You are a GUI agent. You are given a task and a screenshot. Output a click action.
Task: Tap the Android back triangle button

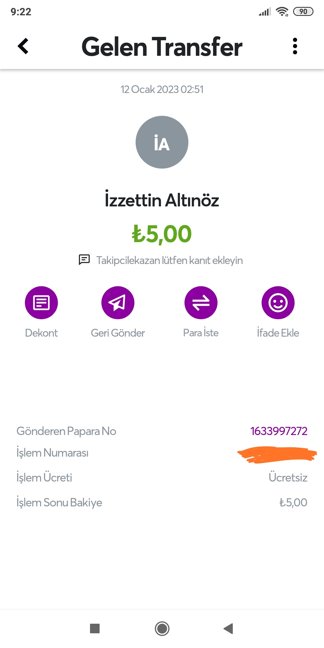229,628
